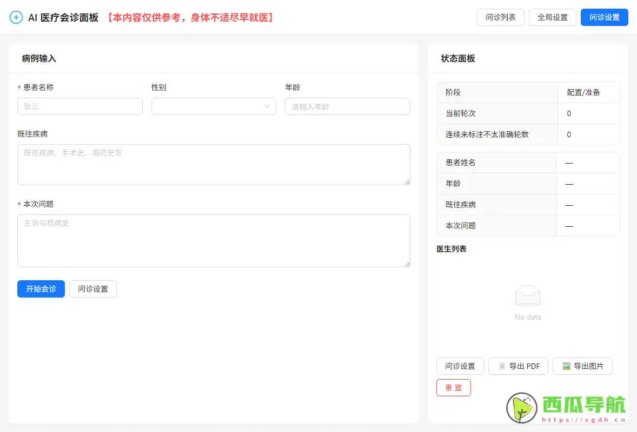Click the red disclaimer text in header
The height and width of the screenshot is (432, 637).
(x=190, y=17)
